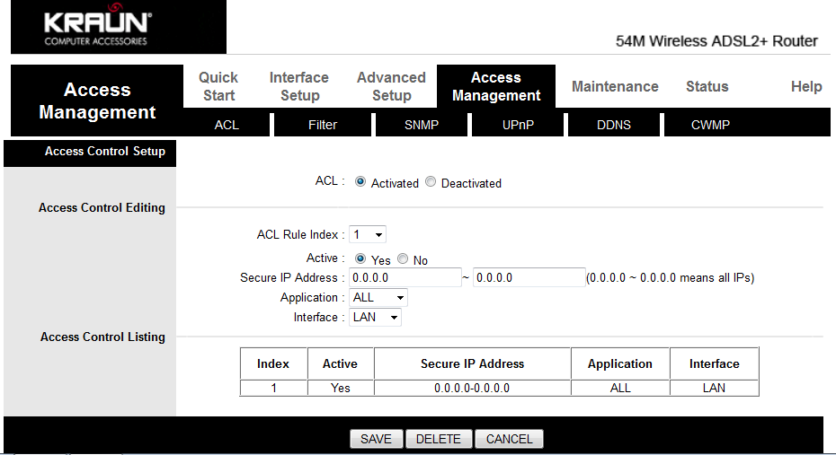Click the Kraun logo
Image resolution: width=836 pixels, height=455 pixels.
pos(98,27)
